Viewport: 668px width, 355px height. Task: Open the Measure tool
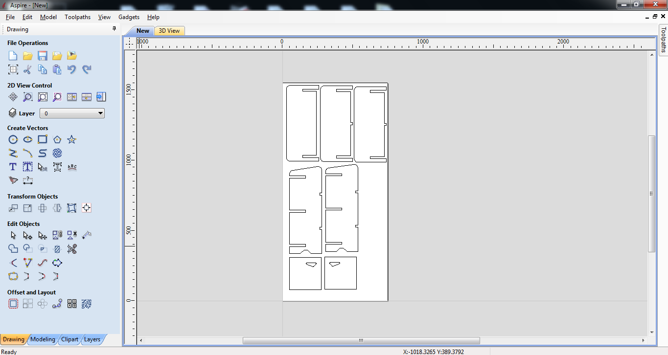(x=87, y=235)
